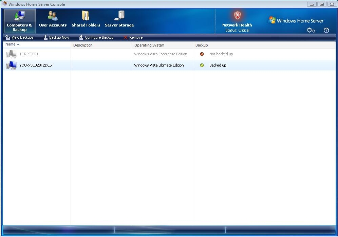
Task: Open the Computers & Backup tab
Action: click(19, 21)
